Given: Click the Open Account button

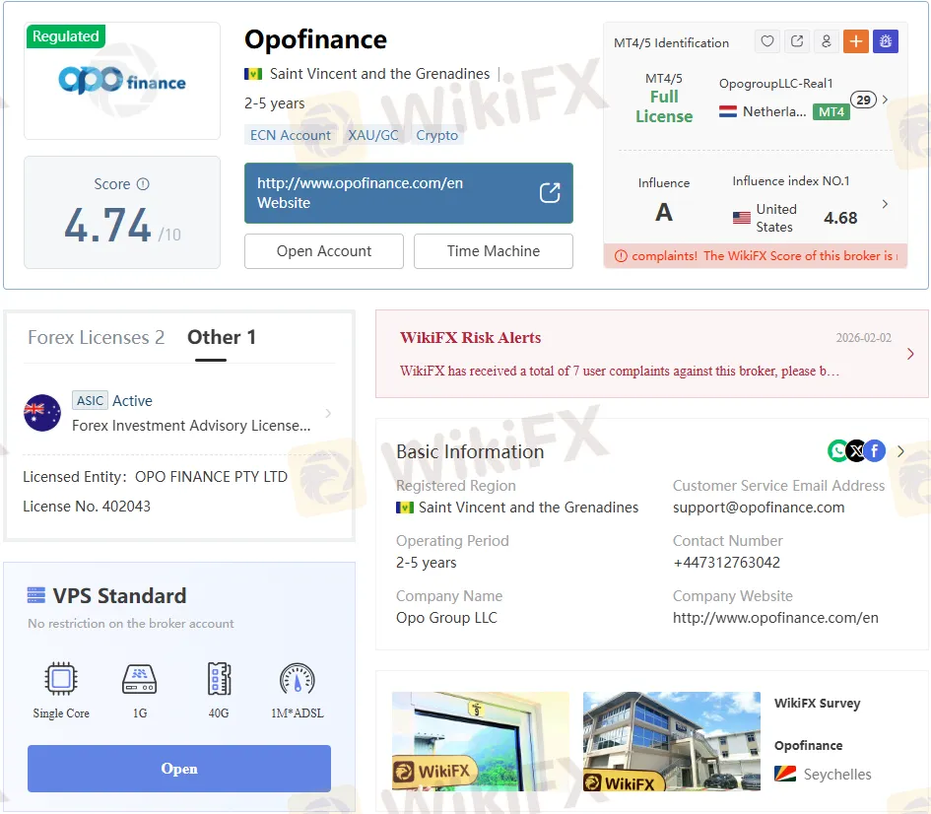Looking at the screenshot, I should [324, 251].
